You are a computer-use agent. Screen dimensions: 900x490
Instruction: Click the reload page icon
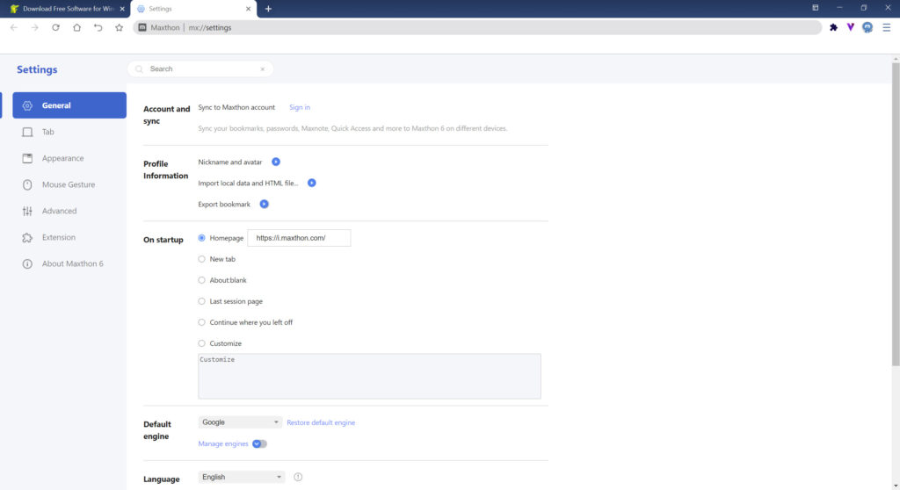[x=55, y=27]
